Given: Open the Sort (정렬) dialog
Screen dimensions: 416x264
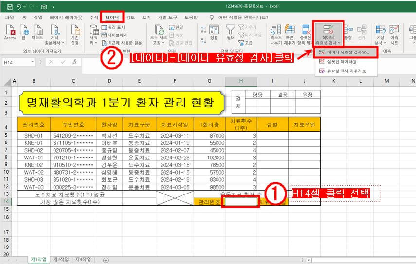Looking at the screenshot, I should coord(214,33).
